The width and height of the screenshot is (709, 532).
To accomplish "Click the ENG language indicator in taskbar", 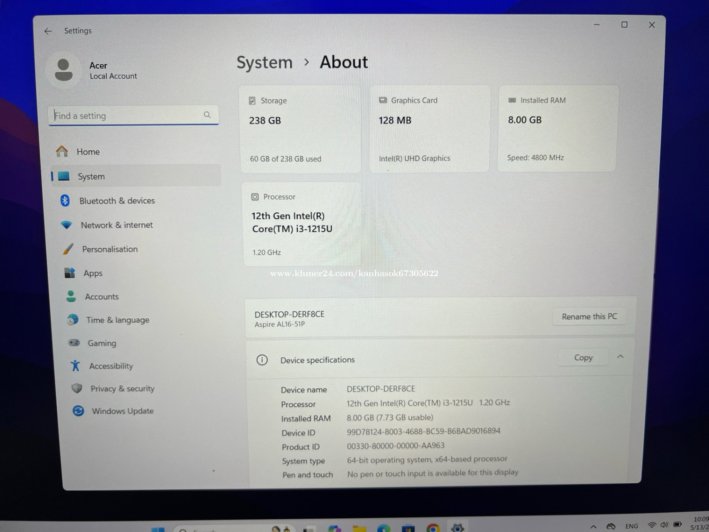I will 631,526.
